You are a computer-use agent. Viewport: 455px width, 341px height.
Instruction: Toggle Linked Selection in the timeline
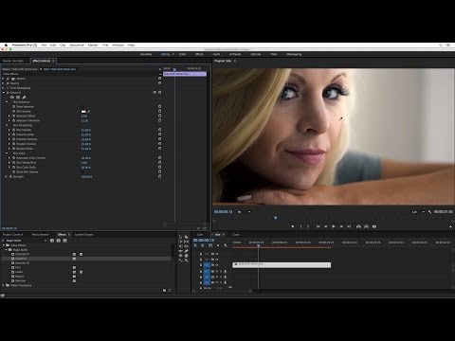[210, 245]
